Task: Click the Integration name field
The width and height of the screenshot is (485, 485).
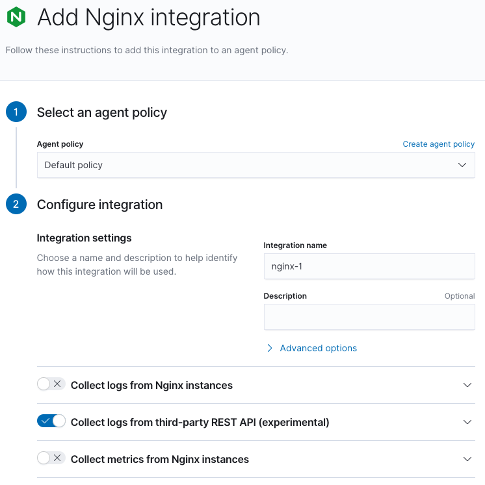Action: pyautogui.click(x=369, y=266)
